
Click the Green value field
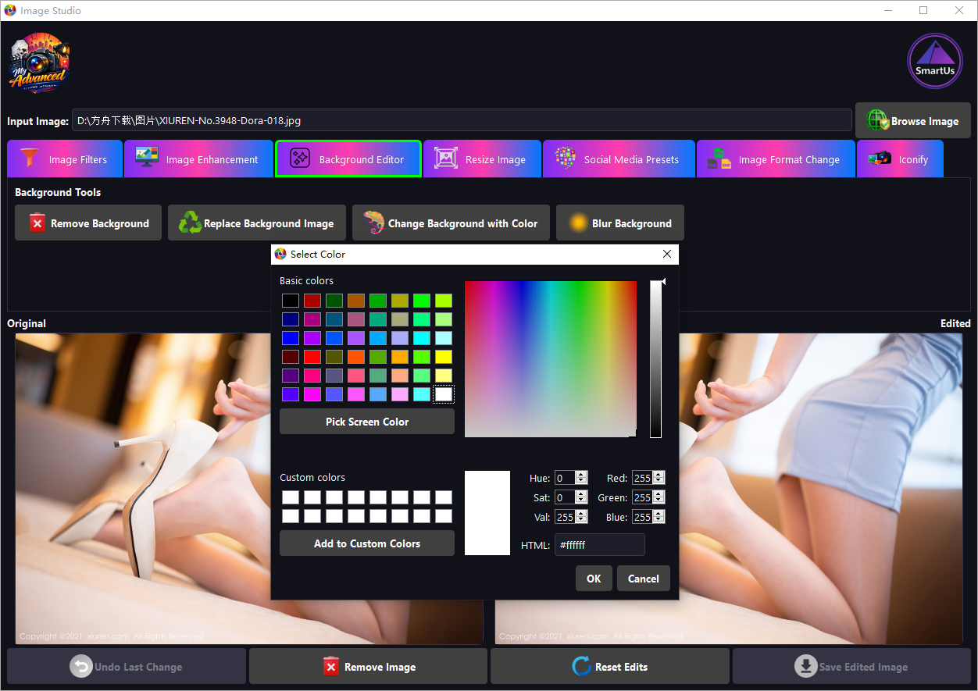tap(642, 497)
